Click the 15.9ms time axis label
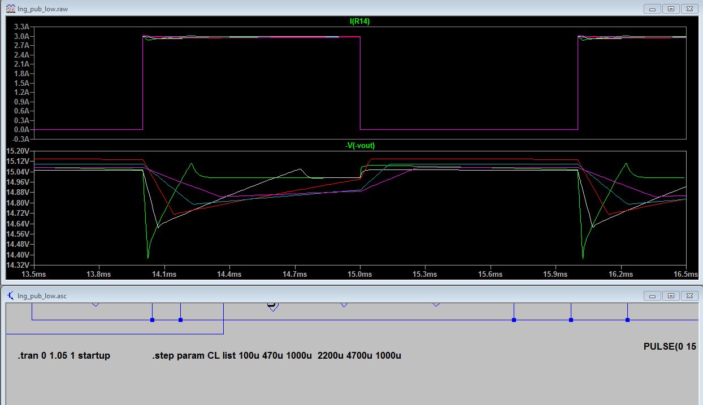This screenshot has height=405, width=703. (x=556, y=275)
